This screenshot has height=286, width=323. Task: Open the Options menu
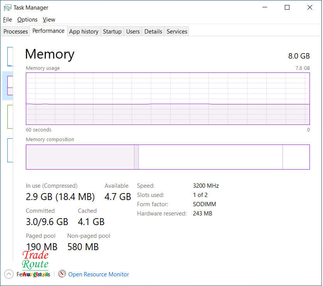[x=27, y=20]
